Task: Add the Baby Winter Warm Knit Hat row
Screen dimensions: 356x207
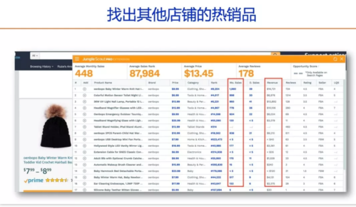Action: (x=84, y=89)
